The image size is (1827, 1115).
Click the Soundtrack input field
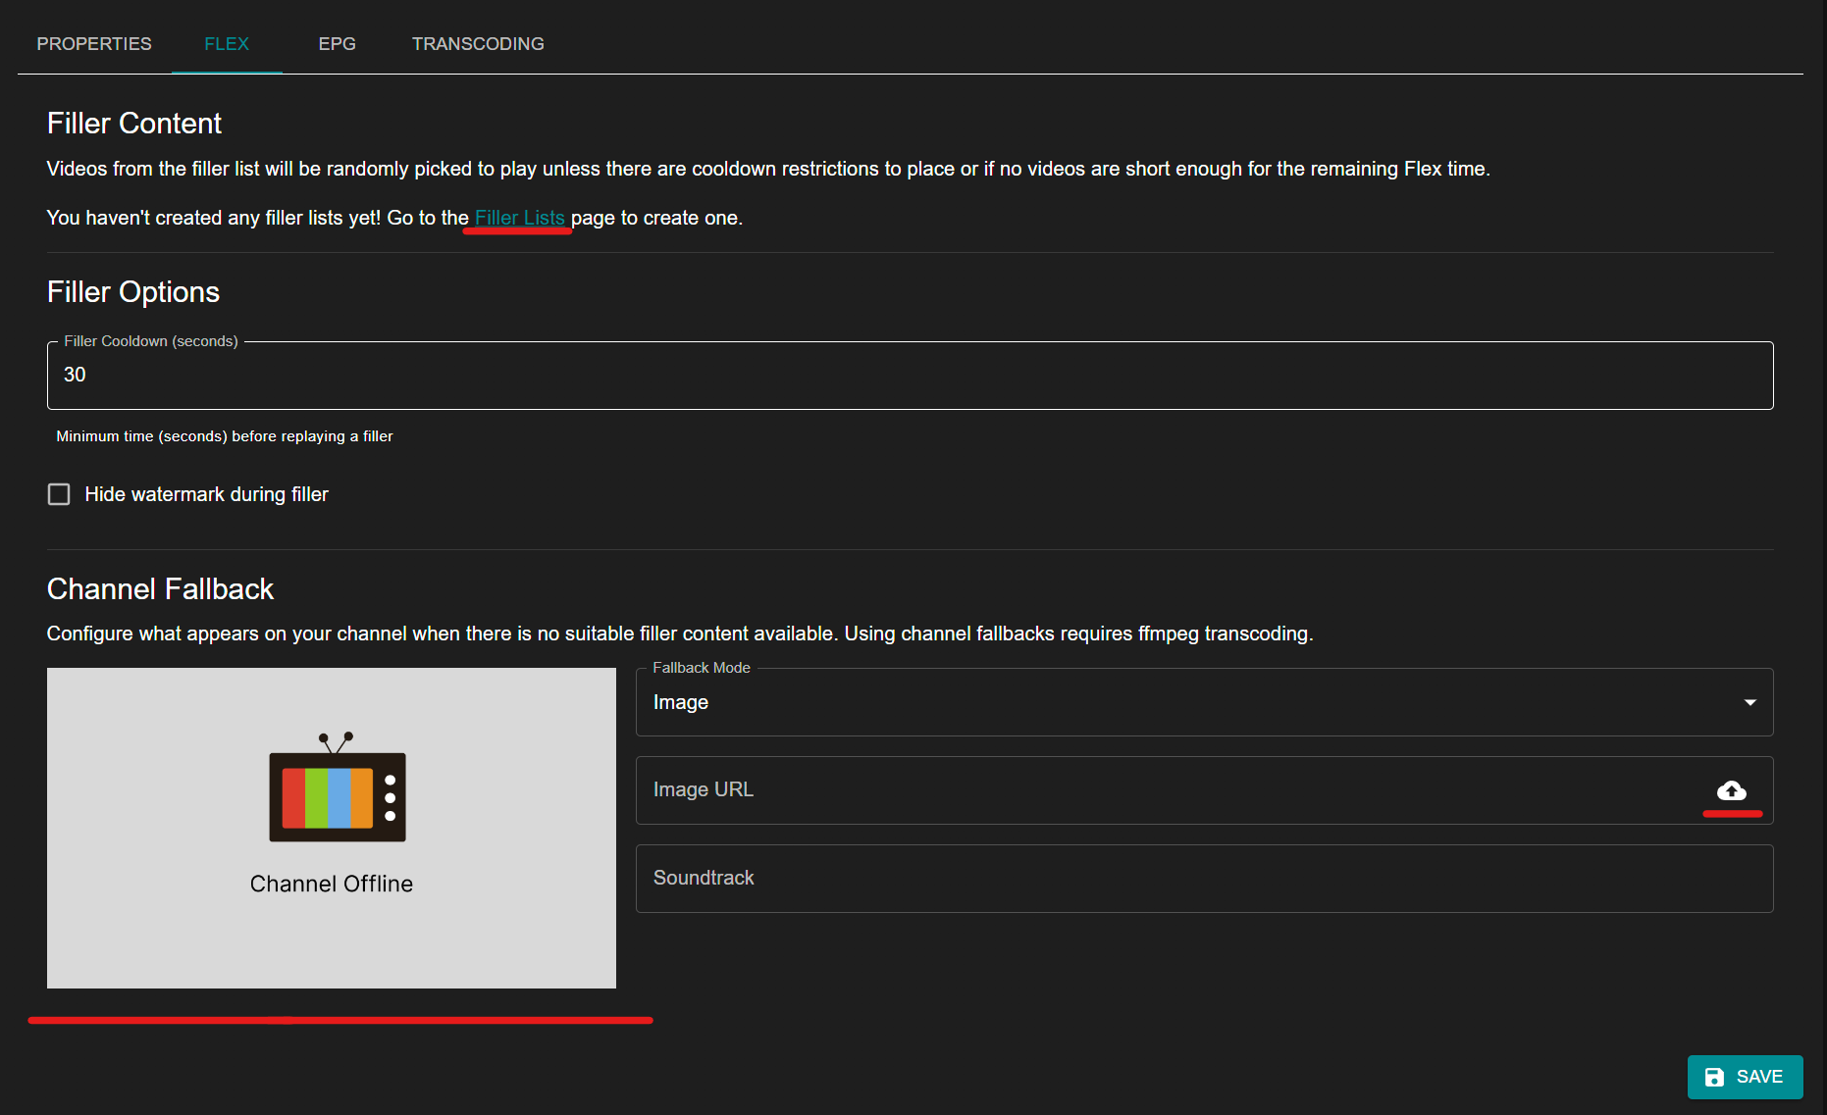[x=1204, y=879]
